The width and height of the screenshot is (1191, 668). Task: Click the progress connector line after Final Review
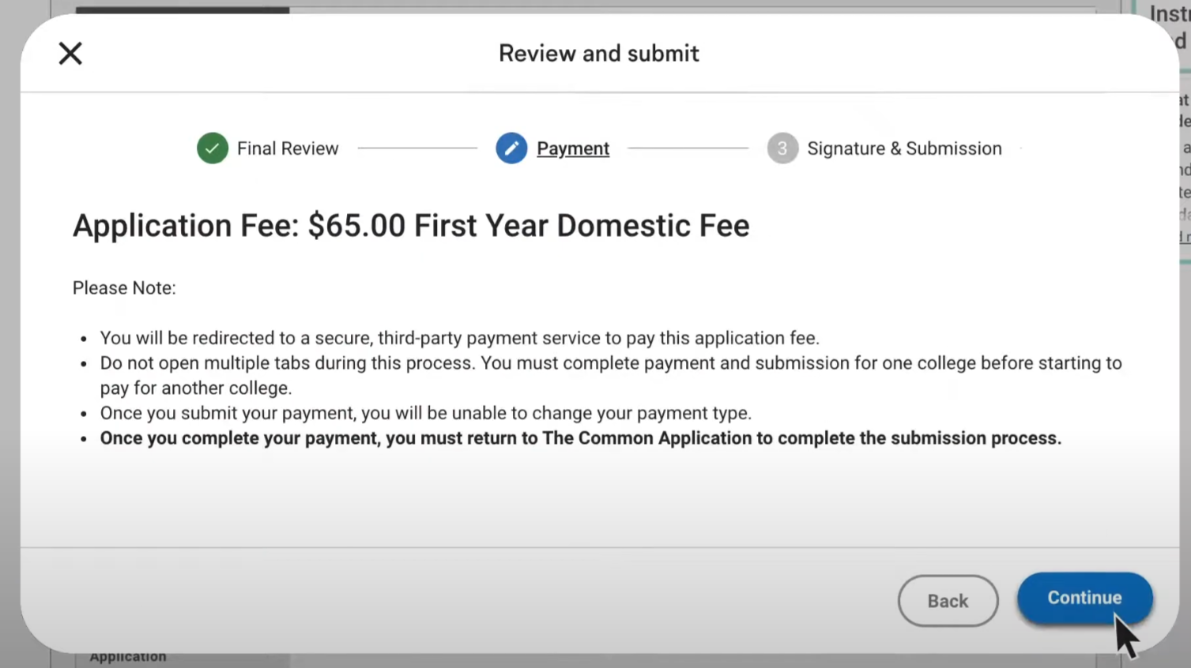pos(417,148)
